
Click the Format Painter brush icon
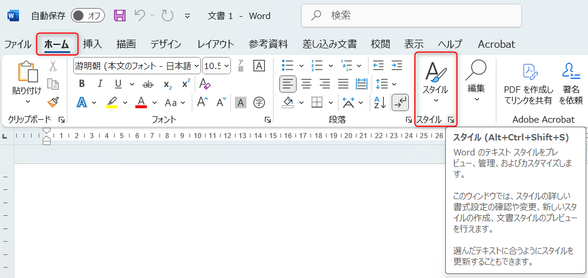[53, 102]
